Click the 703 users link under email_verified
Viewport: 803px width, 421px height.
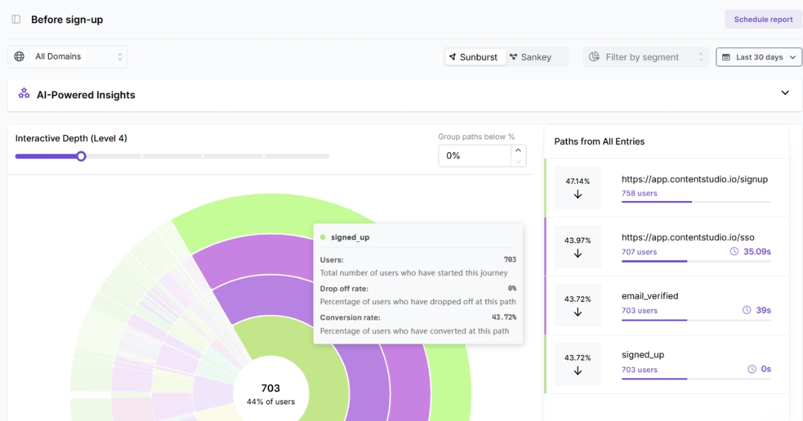coord(639,311)
